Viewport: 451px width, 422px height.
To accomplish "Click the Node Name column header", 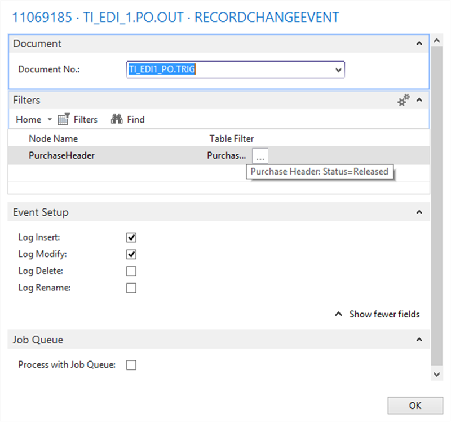I will pyautogui.click(x=53, y=138).
